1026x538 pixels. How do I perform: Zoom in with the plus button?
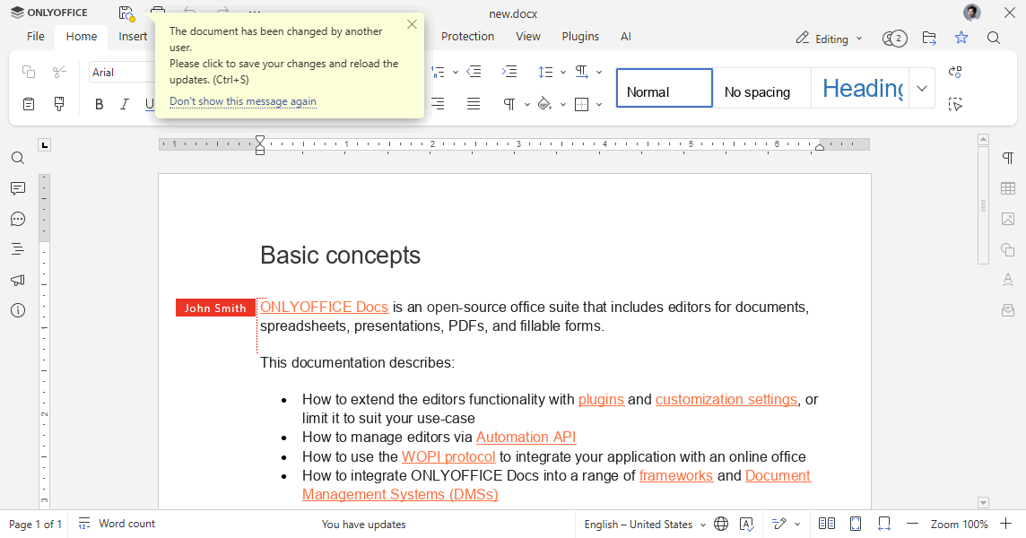point(1006,524)
